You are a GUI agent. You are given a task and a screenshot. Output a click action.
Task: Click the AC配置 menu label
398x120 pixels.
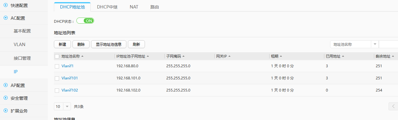18,18
